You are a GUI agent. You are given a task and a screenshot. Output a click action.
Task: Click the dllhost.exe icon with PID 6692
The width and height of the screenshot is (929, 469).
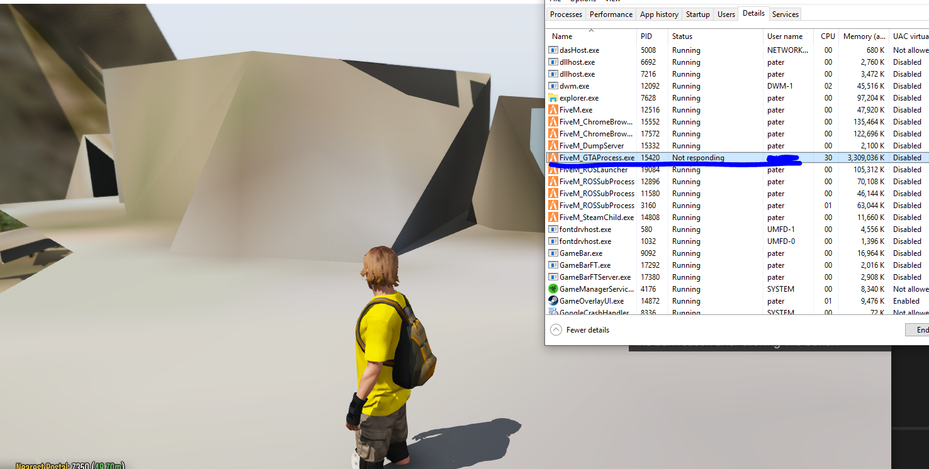tap(553, 62)
